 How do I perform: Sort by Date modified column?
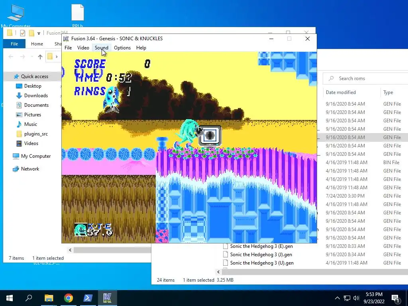[341, 92]
